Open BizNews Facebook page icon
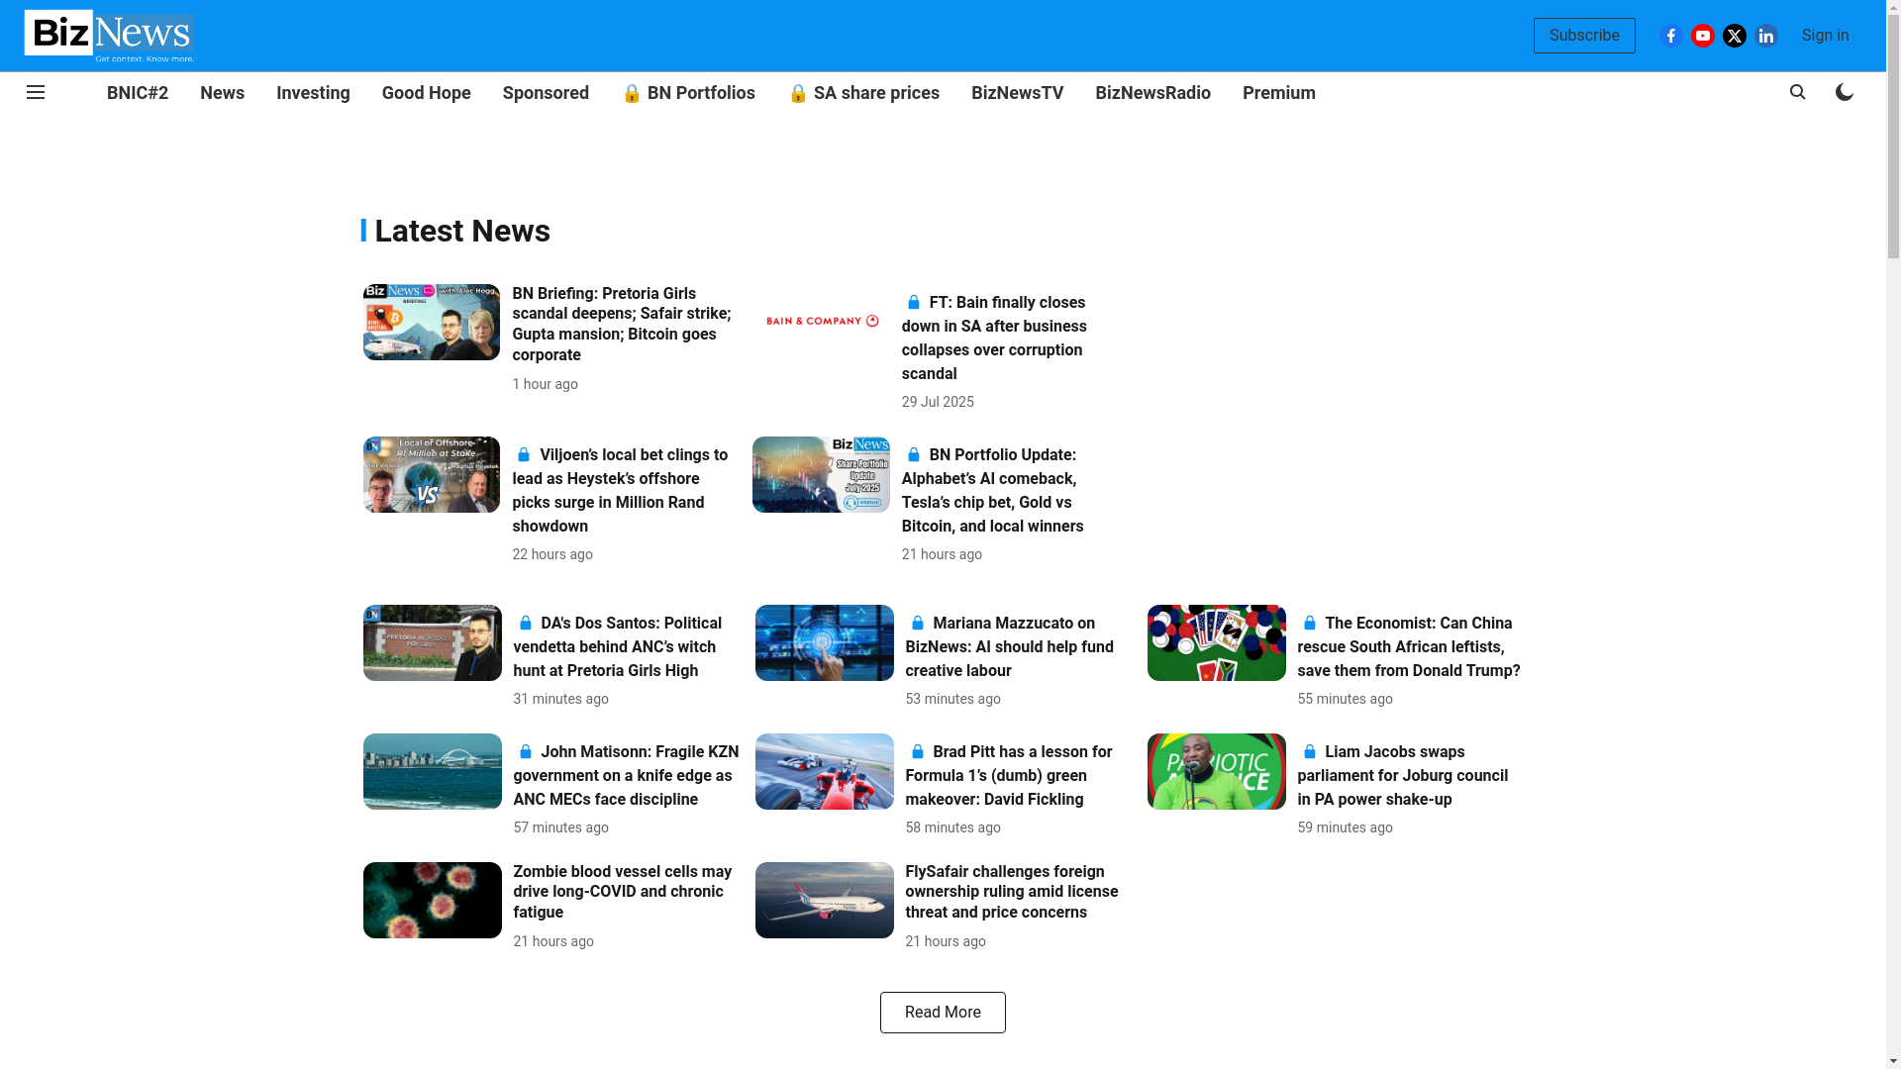The width and height of the screenshot is (1901, 1069). coord(1671,36)
